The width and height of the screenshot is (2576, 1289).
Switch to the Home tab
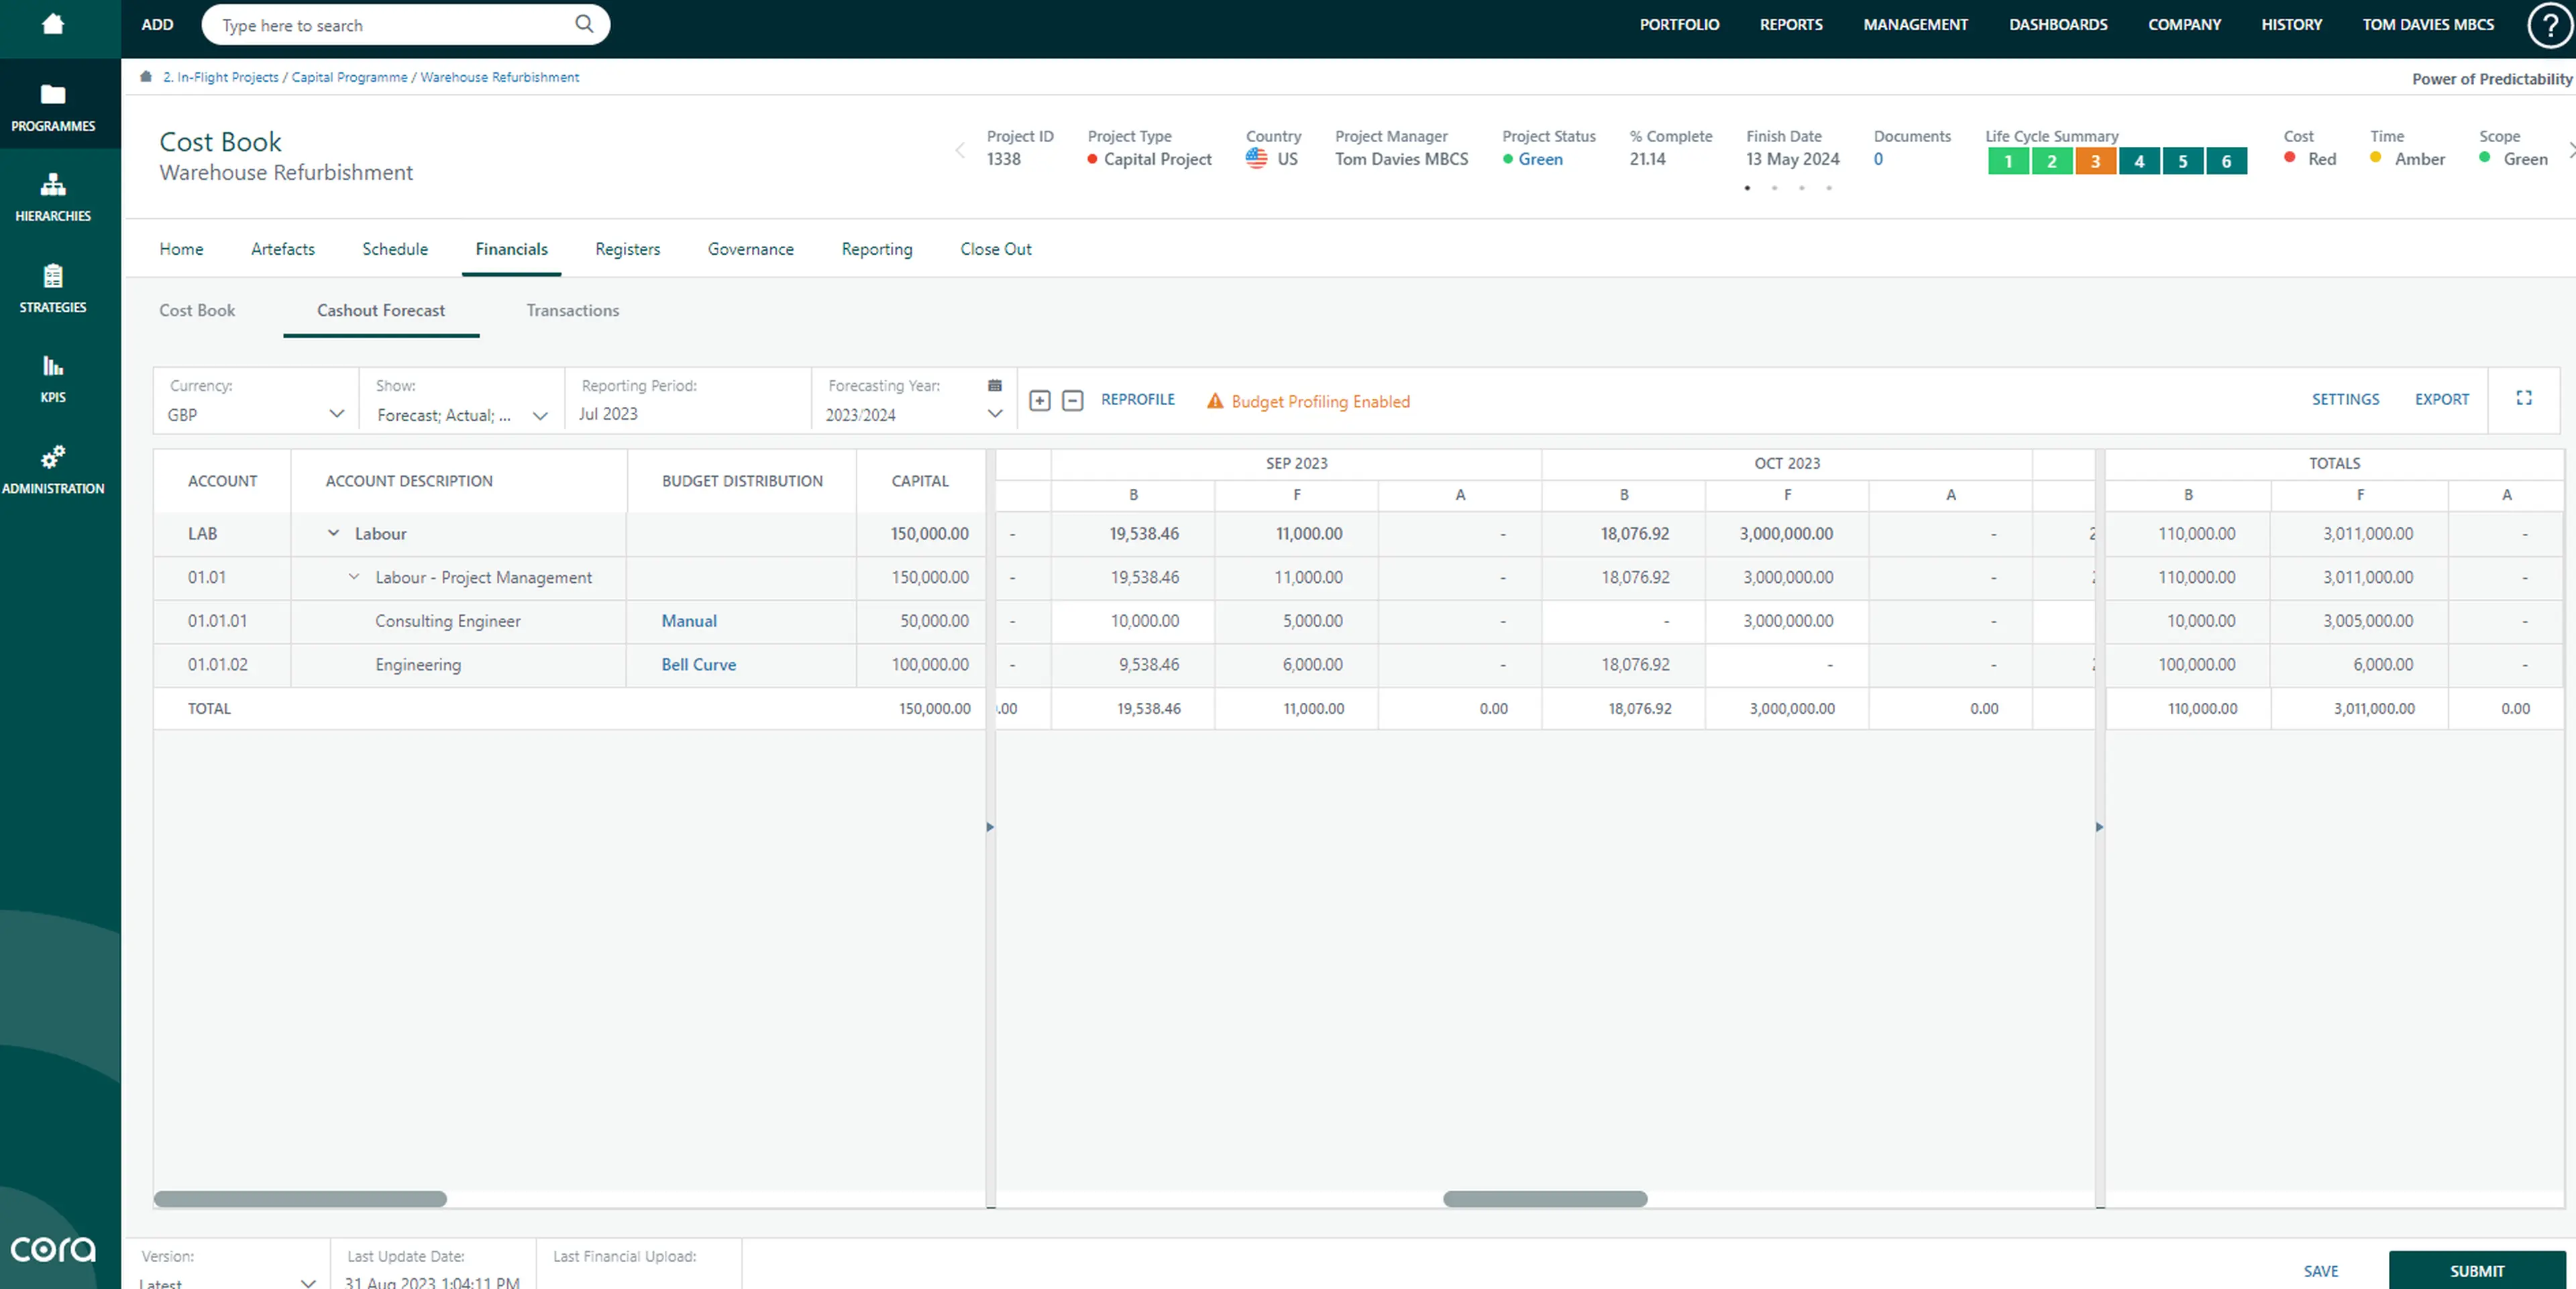coord(181,249)
